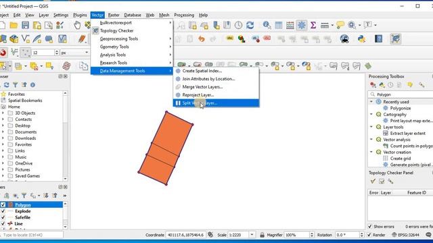Toggle visibility of Safefile layer
This screenshot has width=433, height=243.
(x=3, y=217)
